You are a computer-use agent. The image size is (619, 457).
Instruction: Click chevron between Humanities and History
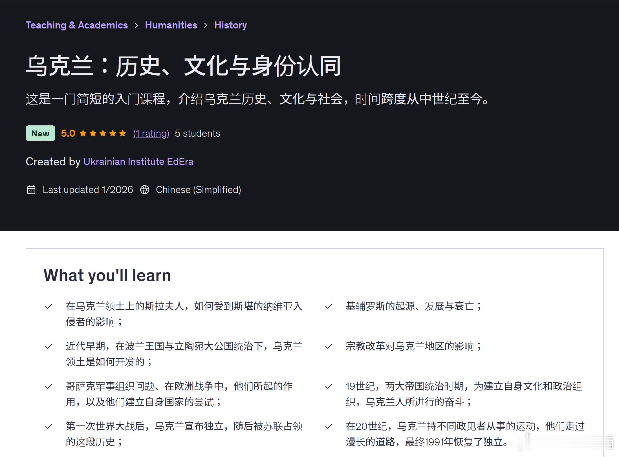click(x=206, y=25)
